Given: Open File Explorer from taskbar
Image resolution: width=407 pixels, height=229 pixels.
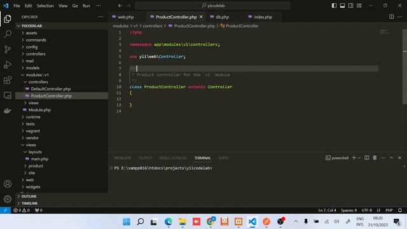Looking at the screenshot, I should 183,221.
